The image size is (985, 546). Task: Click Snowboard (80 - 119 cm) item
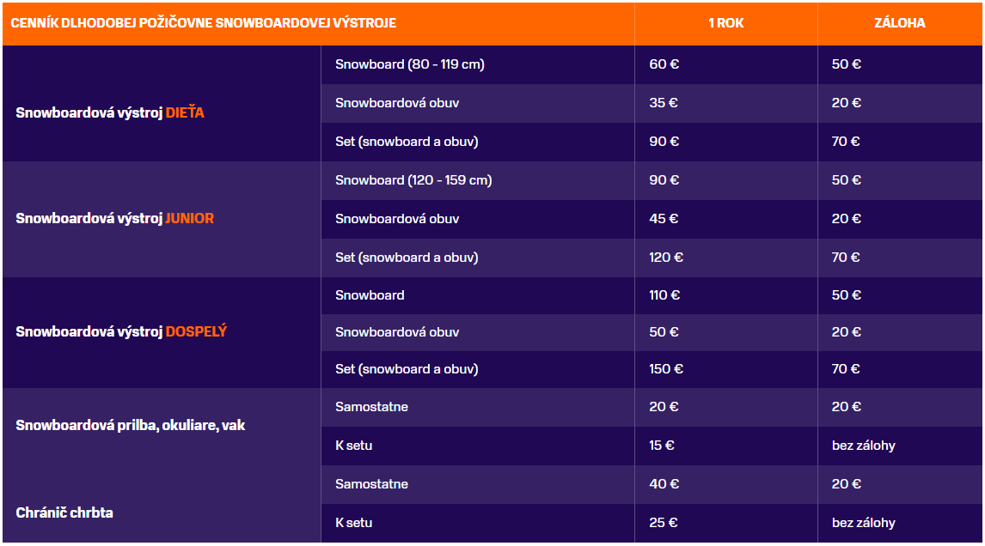pos(410,64)
